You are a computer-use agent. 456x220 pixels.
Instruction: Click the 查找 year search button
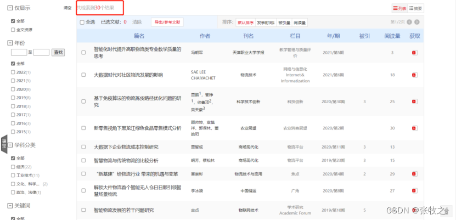(58, 52)
